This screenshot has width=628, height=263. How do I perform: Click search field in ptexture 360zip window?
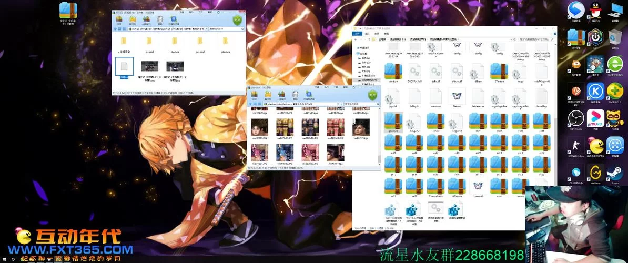(x=362, y=104)
